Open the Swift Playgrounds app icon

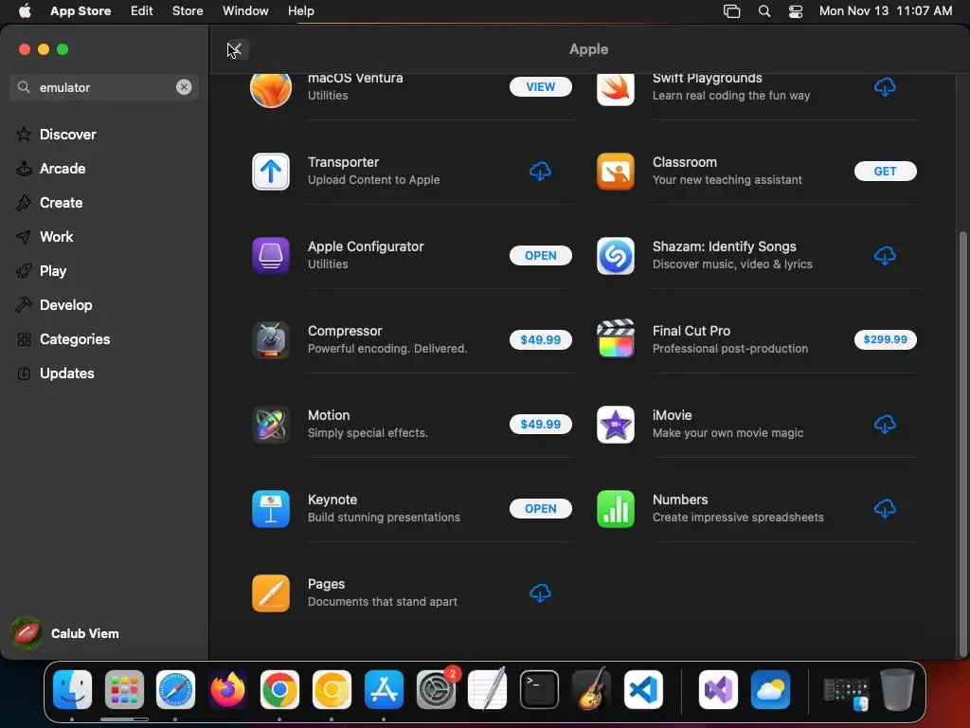[x=615, y=90]
